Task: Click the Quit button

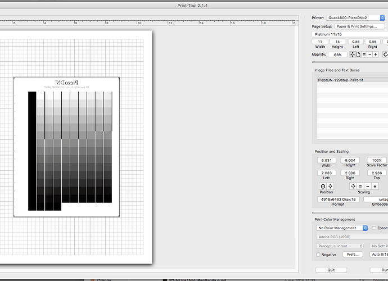Action: [331, 270]
